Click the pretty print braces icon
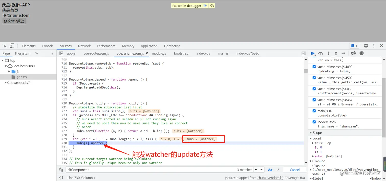Viewport: 386px width, 181px height. click(61, 178)
